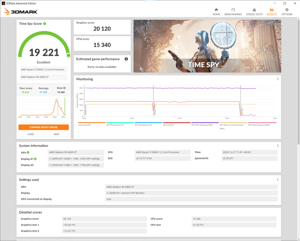Click the Best score 19 608 value

pos(61,92)
